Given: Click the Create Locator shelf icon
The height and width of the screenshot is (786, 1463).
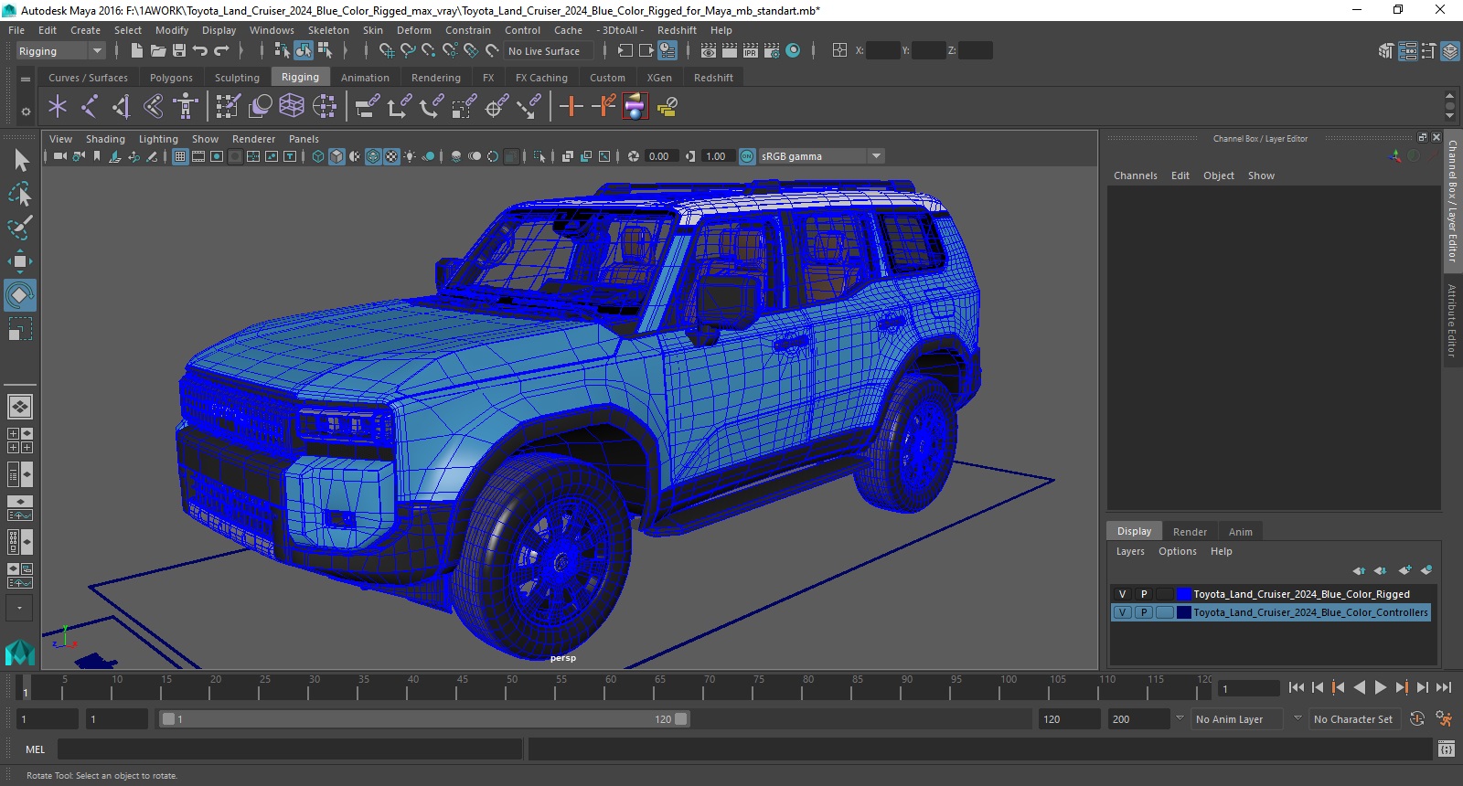Looking at the screenshot, I should 58,107.
